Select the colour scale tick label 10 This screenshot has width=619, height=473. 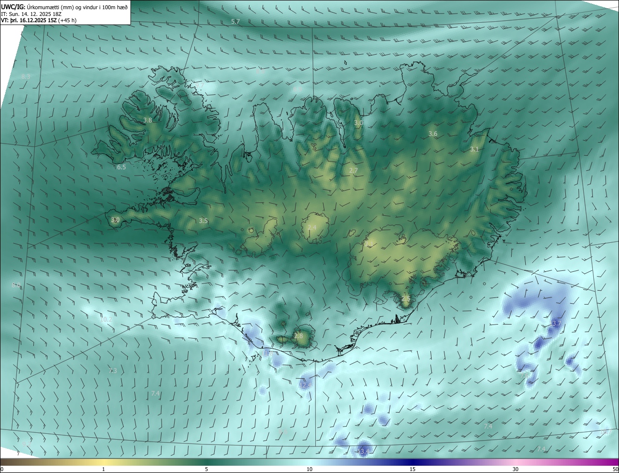point(309,469)
